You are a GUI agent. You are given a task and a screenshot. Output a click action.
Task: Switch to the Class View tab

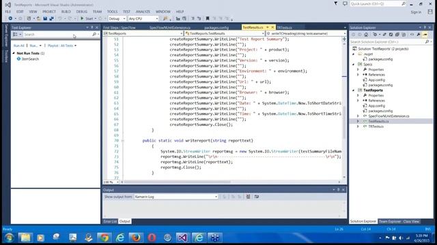pos(411,221)
